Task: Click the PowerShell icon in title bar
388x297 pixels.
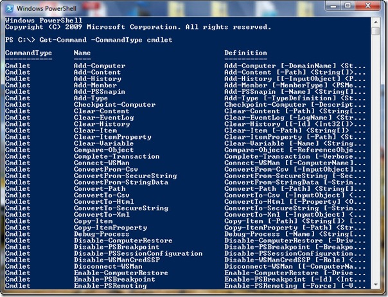Action: pyautogui.click(x=9, y=8)
